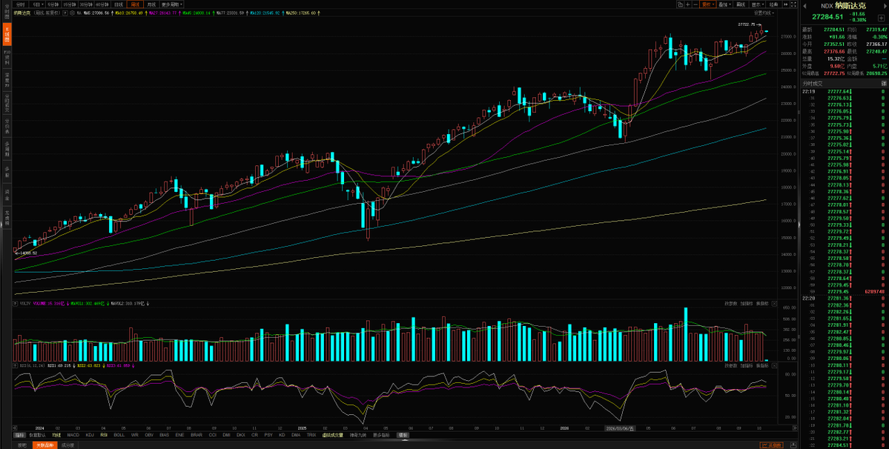
Task: Toggle TRIX indicator
Action: (x=311, y=435)
